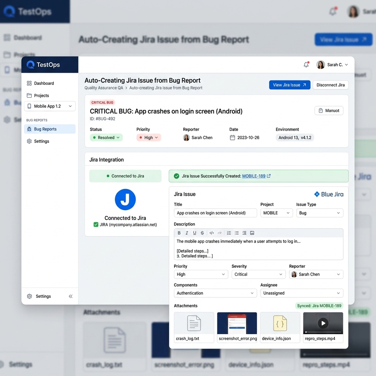Open the Issue Type Bug dropdown
376x376 pixels.
point(320,213)
